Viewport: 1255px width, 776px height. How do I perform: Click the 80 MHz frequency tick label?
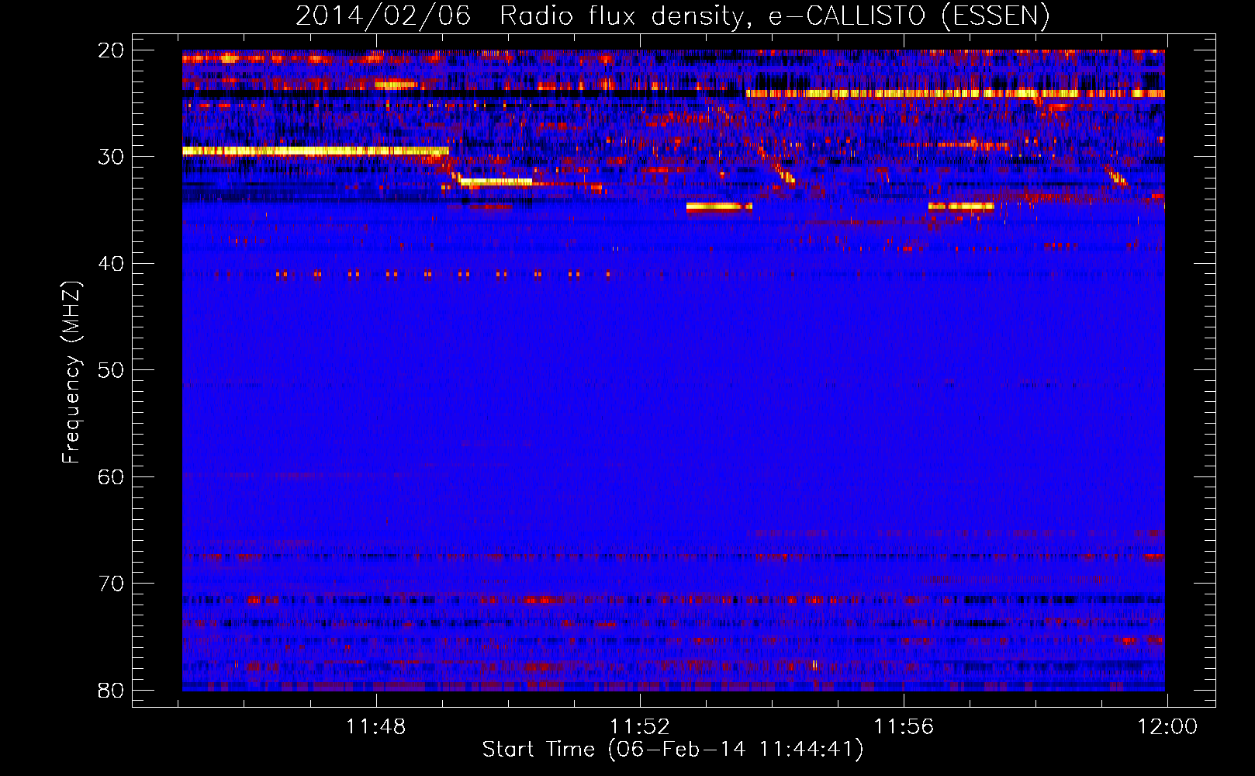[x=111, y=690]
